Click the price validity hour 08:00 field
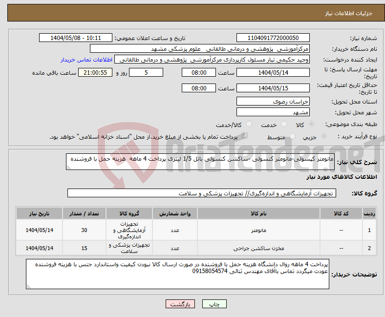 [x=199, y=88]
